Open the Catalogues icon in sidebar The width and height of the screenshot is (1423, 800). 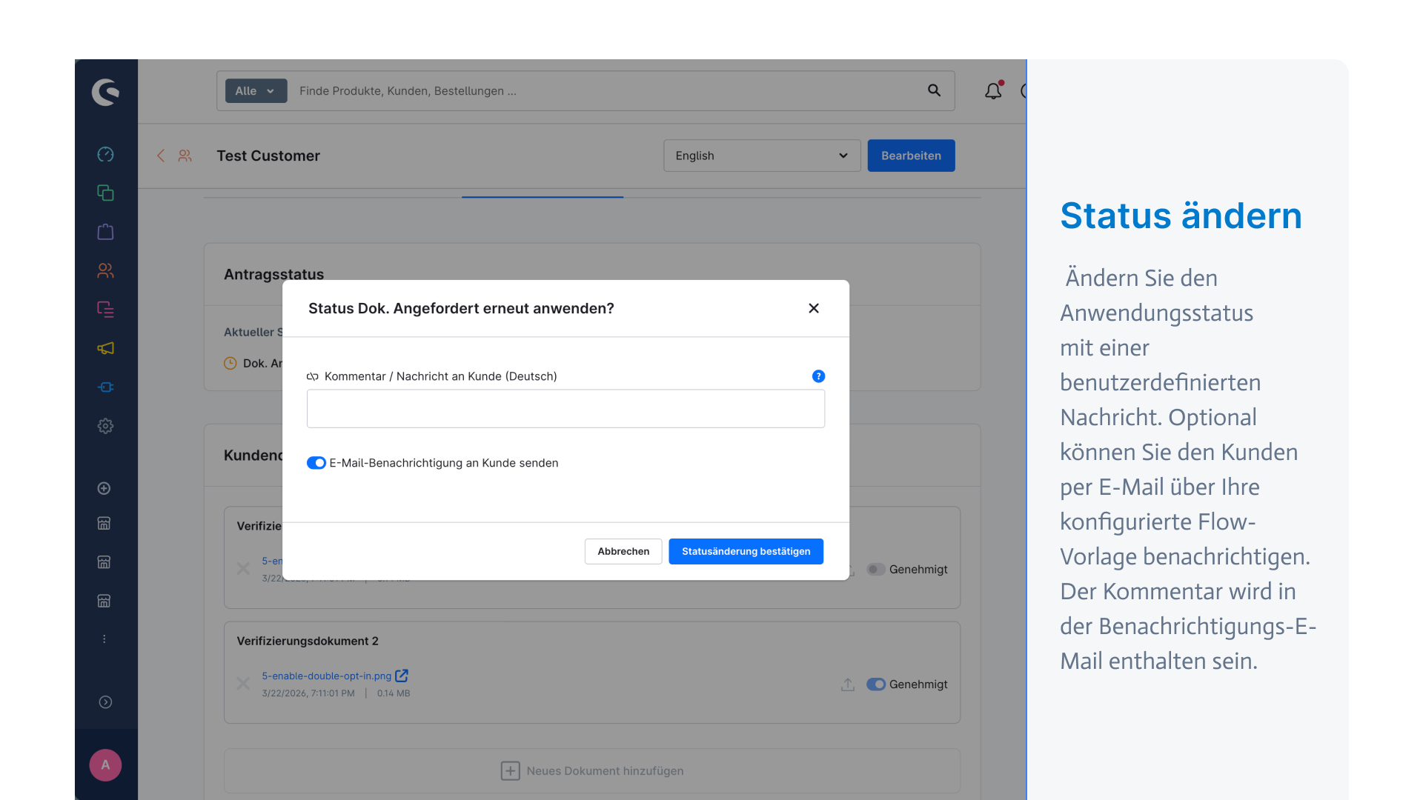point(105,193)
